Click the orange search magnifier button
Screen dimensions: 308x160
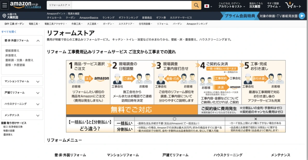tap(196, 5)
